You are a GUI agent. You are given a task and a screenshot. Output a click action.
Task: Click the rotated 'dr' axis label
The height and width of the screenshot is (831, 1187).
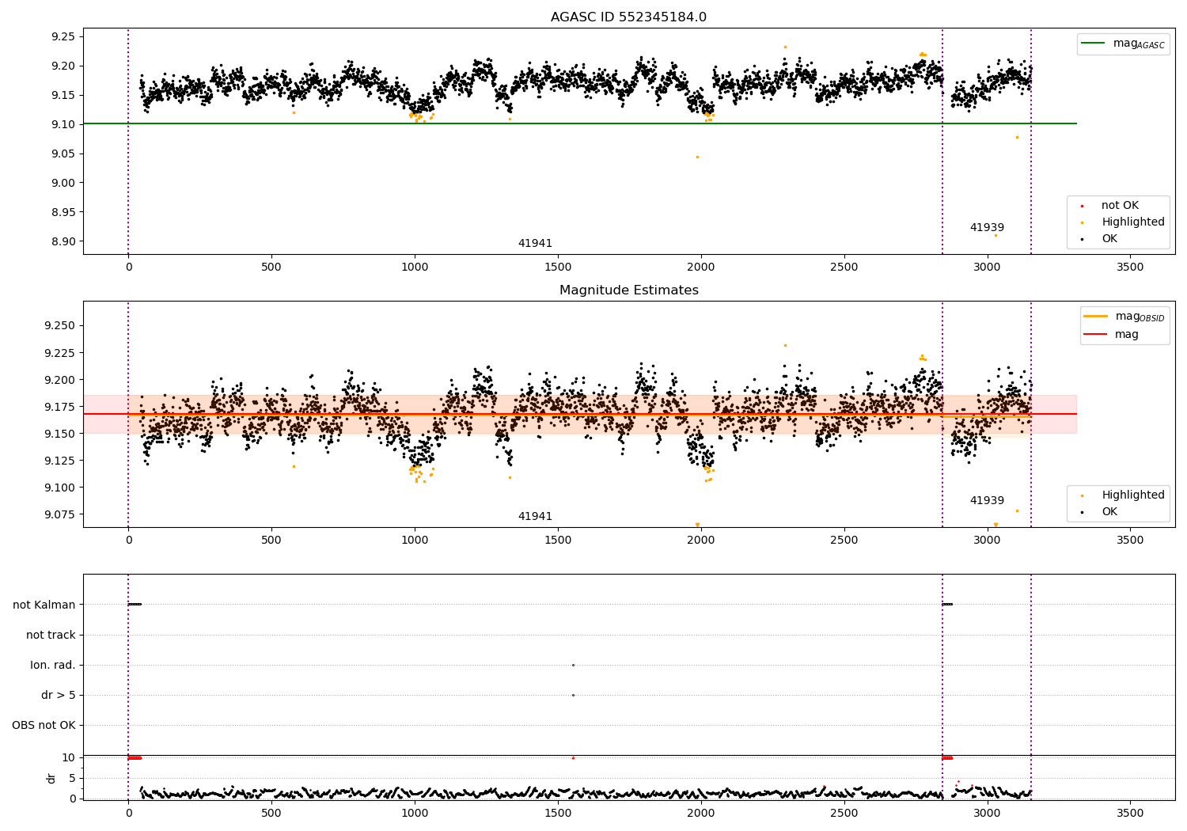pyautogui.click(x=51, y=779)
